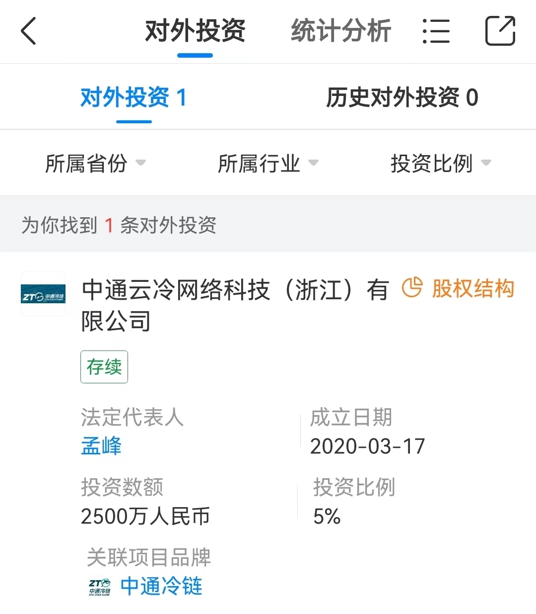The width and height of the screenshot is (536, 614).
Task: Expand the 所属省份 filter dropdown
Action: coord(95,163)
